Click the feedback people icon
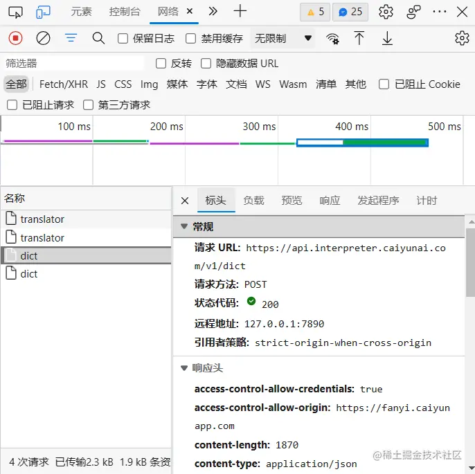The image size is (475, 474). 413,12
